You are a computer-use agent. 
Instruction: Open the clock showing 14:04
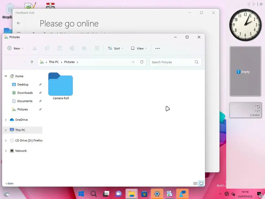coord(245,194)
